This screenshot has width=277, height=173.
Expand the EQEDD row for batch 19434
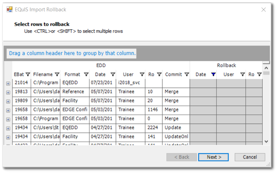(x=8, y=128)
